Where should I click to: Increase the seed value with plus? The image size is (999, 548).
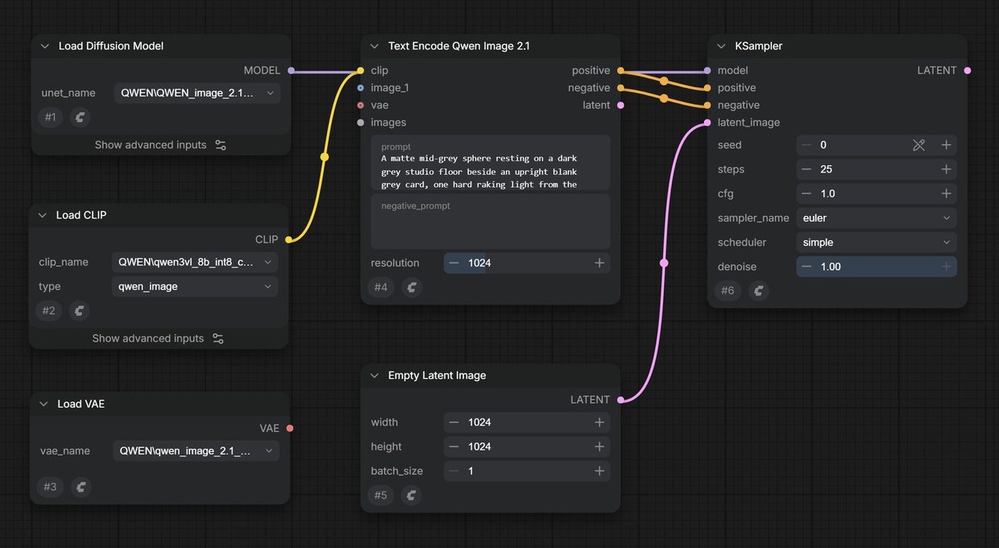[x=946, y=145]
